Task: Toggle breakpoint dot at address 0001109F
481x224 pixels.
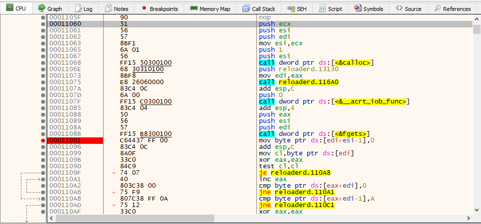Action: (x=43, y=173)
